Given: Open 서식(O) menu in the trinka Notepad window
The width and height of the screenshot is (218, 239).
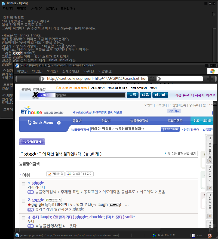Looking at the screenshot, I should 36,9.
